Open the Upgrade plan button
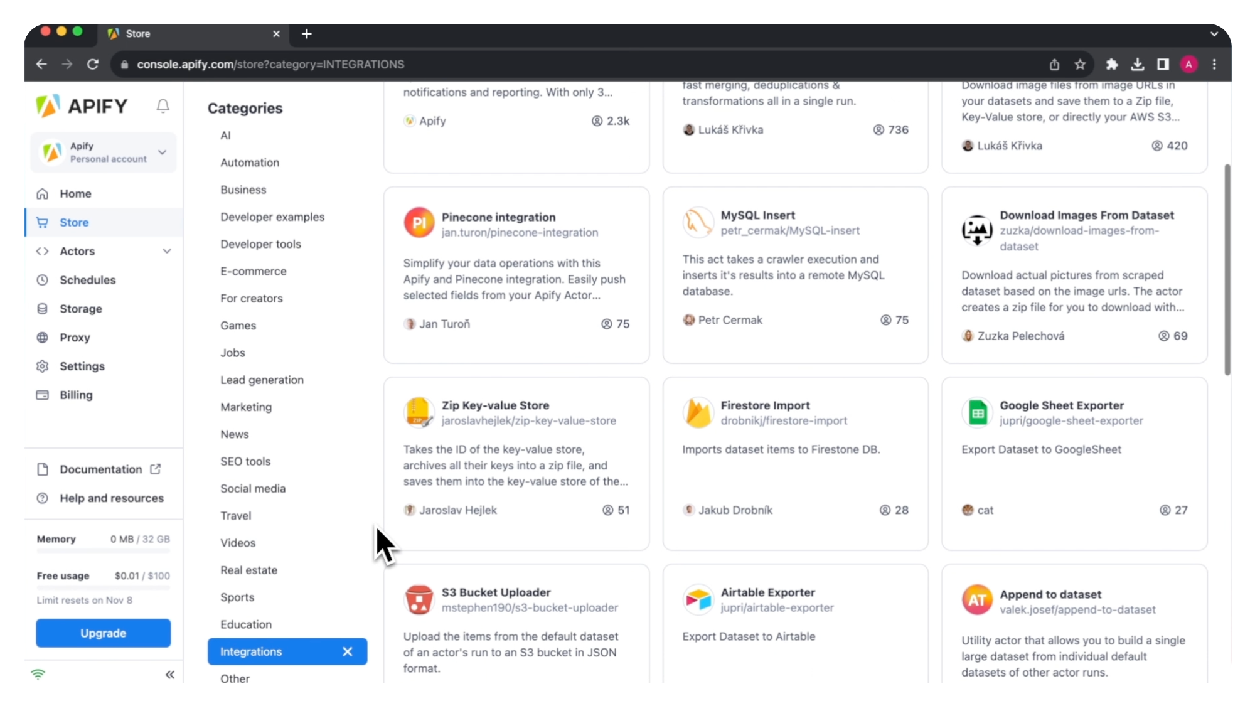 tap(102, 634)
